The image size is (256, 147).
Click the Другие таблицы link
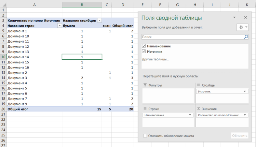coord(155,59)
